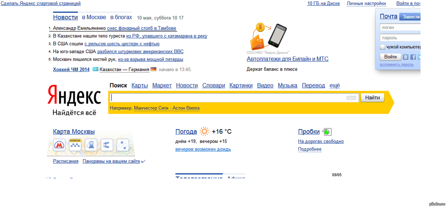Open Маркет in the service bar
This screenshot has width=447, height=208.
(x=162, y=85)
